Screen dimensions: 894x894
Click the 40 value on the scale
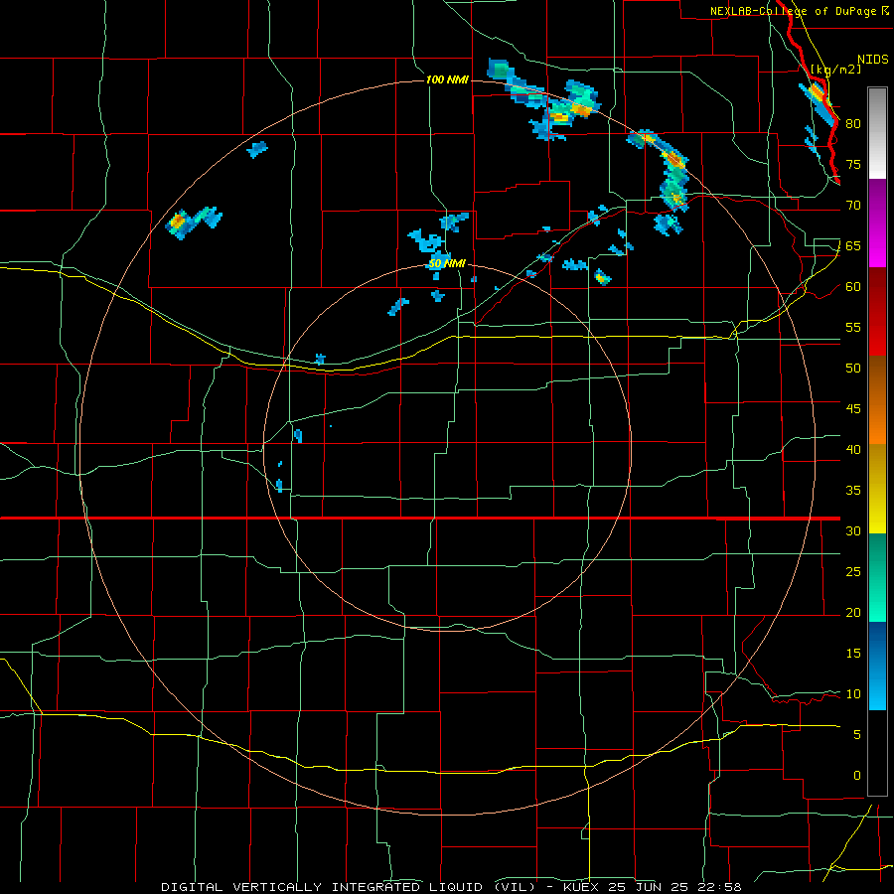click(x=853, y=449)
